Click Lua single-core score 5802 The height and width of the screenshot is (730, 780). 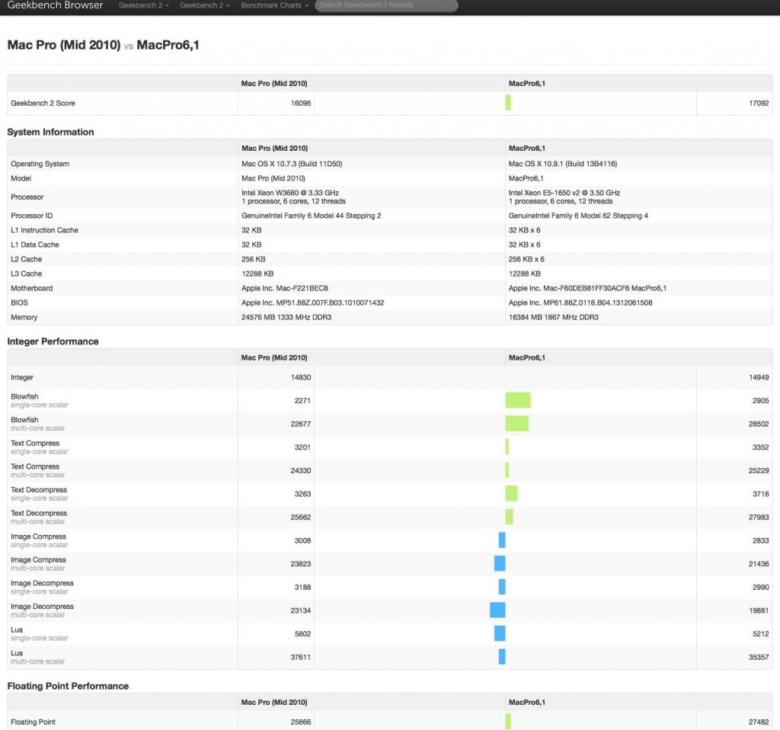point(302,633)
